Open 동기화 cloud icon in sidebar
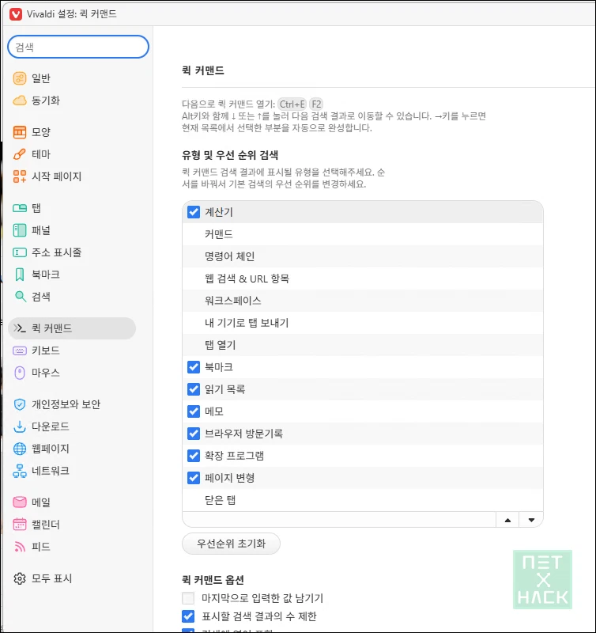596x633 pixels. 19,100
